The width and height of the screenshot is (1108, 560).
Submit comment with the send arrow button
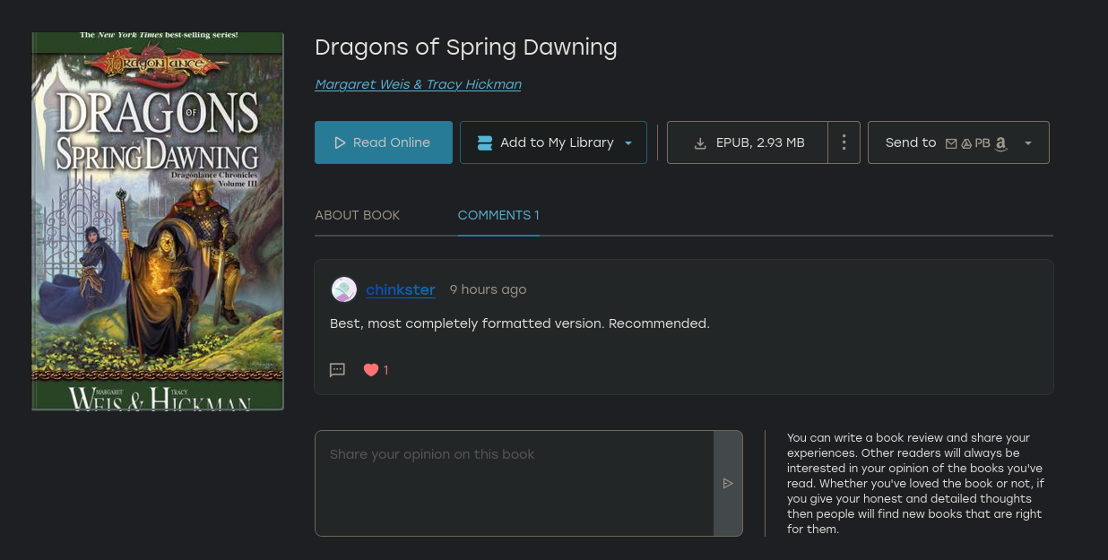pyautogui.click(x=728, y=483)
